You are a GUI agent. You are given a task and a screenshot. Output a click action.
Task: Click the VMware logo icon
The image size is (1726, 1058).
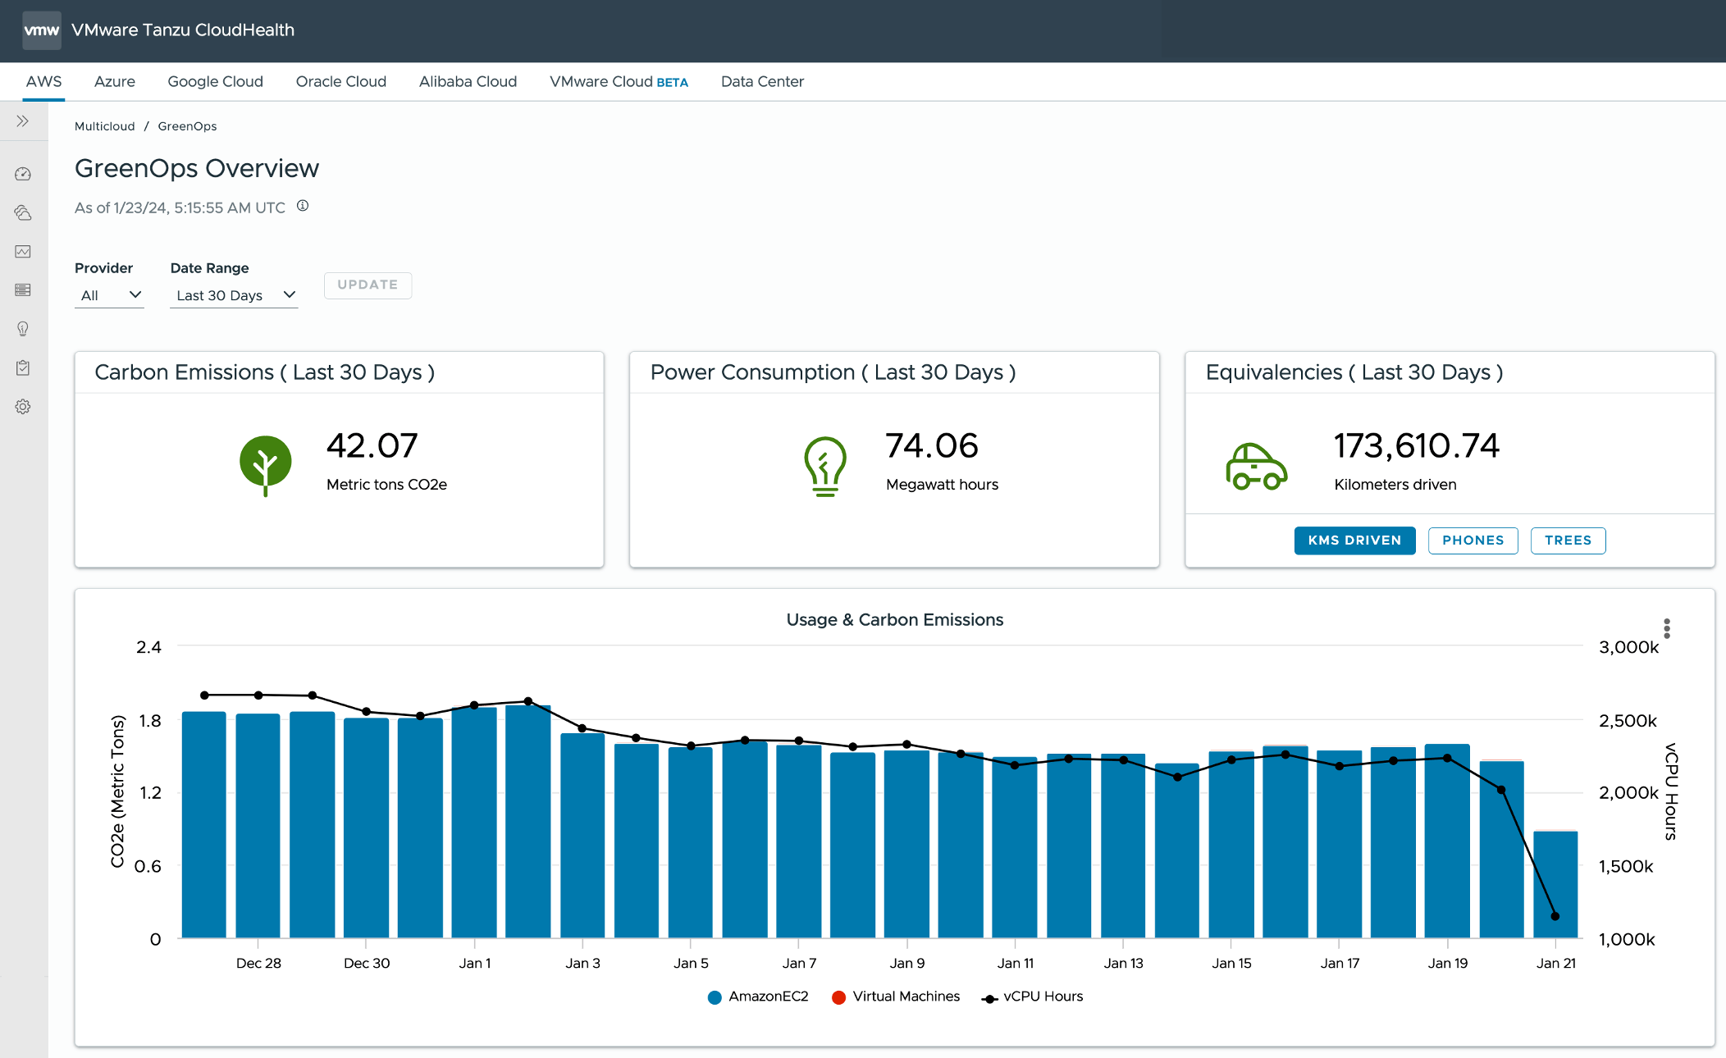[x=41, y=30]
